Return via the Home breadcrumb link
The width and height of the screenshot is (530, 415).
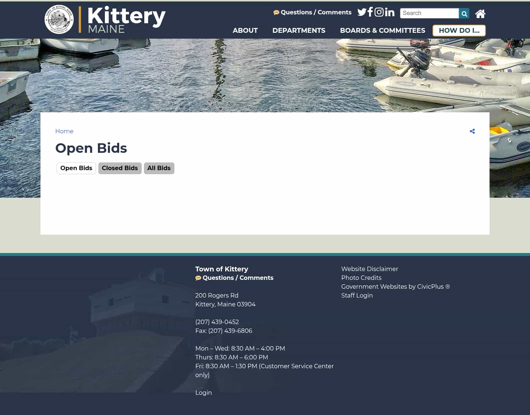click(x=64, y=131)
